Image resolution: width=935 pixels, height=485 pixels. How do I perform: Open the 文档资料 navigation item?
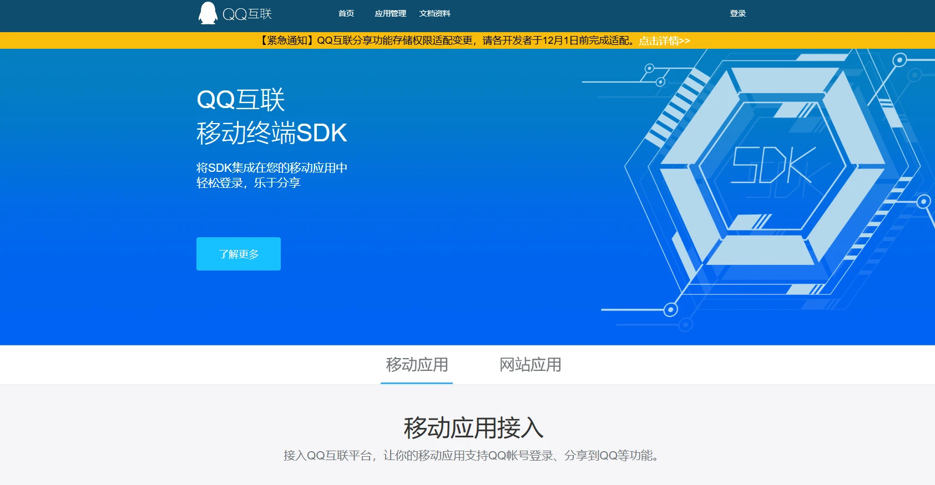[x=434, y=13]
